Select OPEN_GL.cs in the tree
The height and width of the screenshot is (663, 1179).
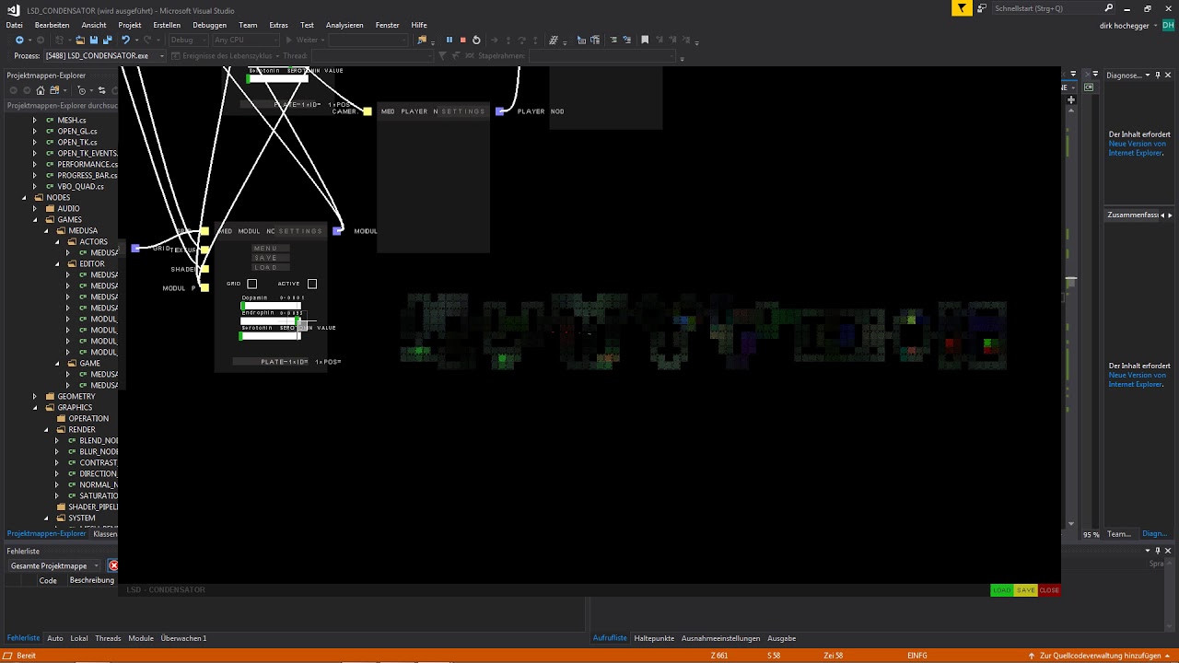click(x=77, y=132)
